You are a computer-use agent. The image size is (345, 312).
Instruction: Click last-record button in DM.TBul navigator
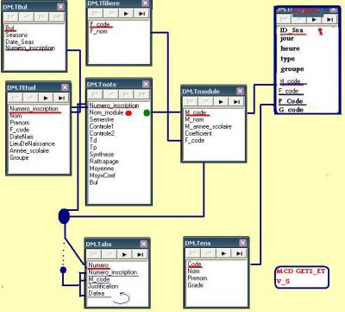pos(57,17)
